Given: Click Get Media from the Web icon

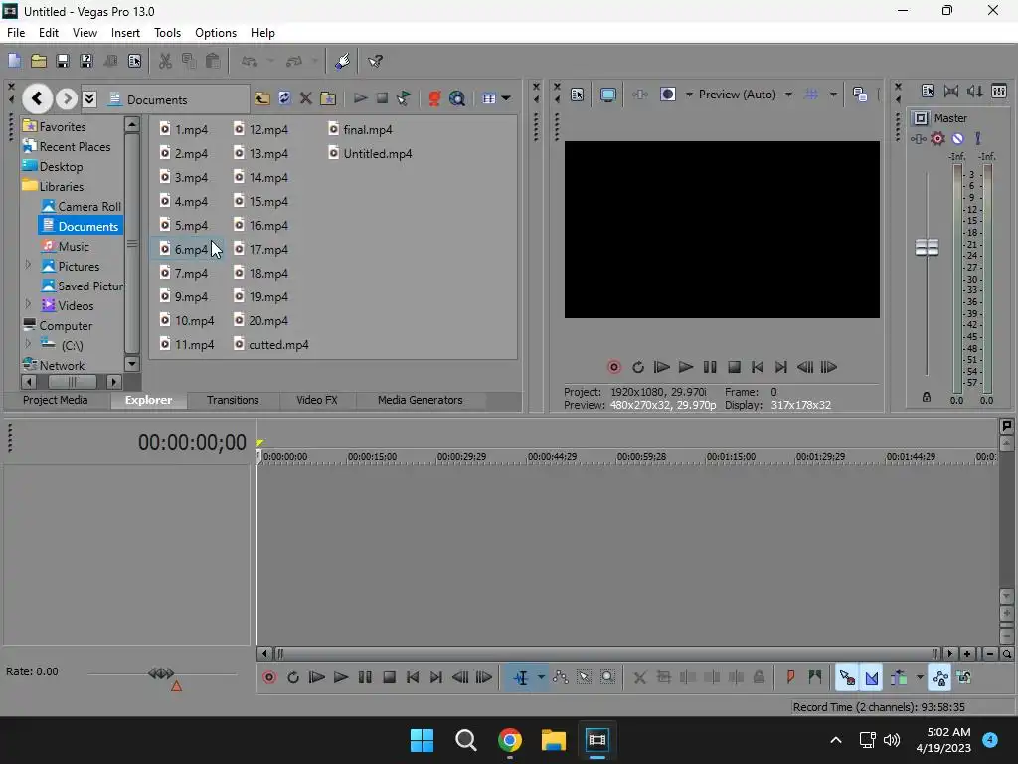Looking at the screenshot, I should pos(457,98).
